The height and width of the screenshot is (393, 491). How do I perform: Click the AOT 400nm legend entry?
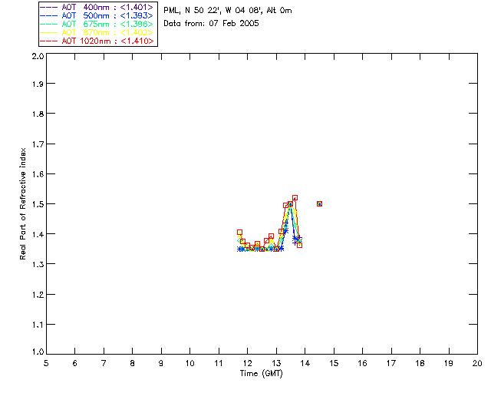97,7
